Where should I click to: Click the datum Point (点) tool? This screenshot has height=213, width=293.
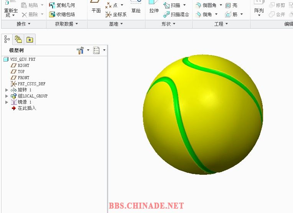pyautogui.click(x=111, y=5)
